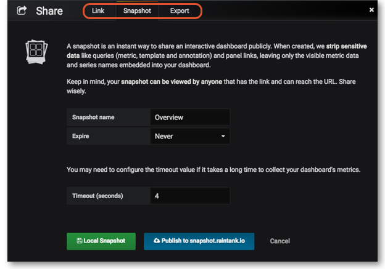
Task: Focus the Snapshot name field containing Overview
Action: pyautogui.click(x=189, y=117)
